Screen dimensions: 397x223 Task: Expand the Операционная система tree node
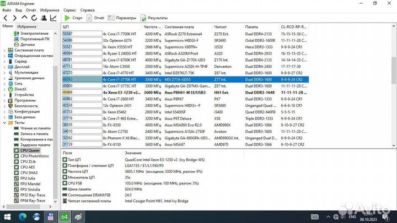pos(4,56)
